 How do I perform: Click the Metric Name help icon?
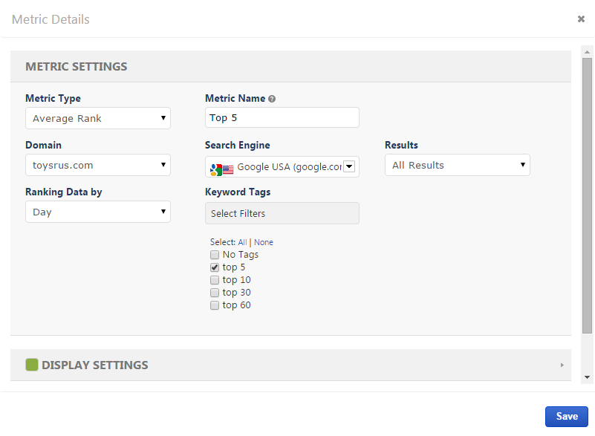point(272,99)
